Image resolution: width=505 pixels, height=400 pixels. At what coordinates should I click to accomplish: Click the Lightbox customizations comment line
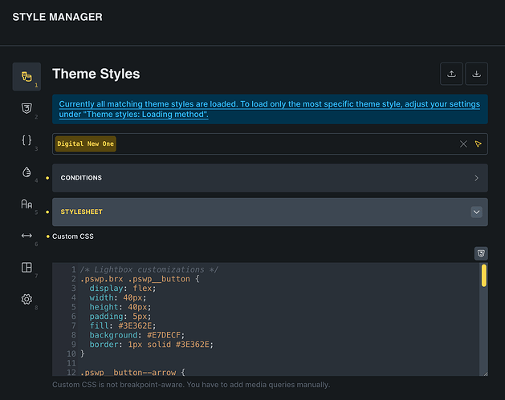[x=149, y=269]
